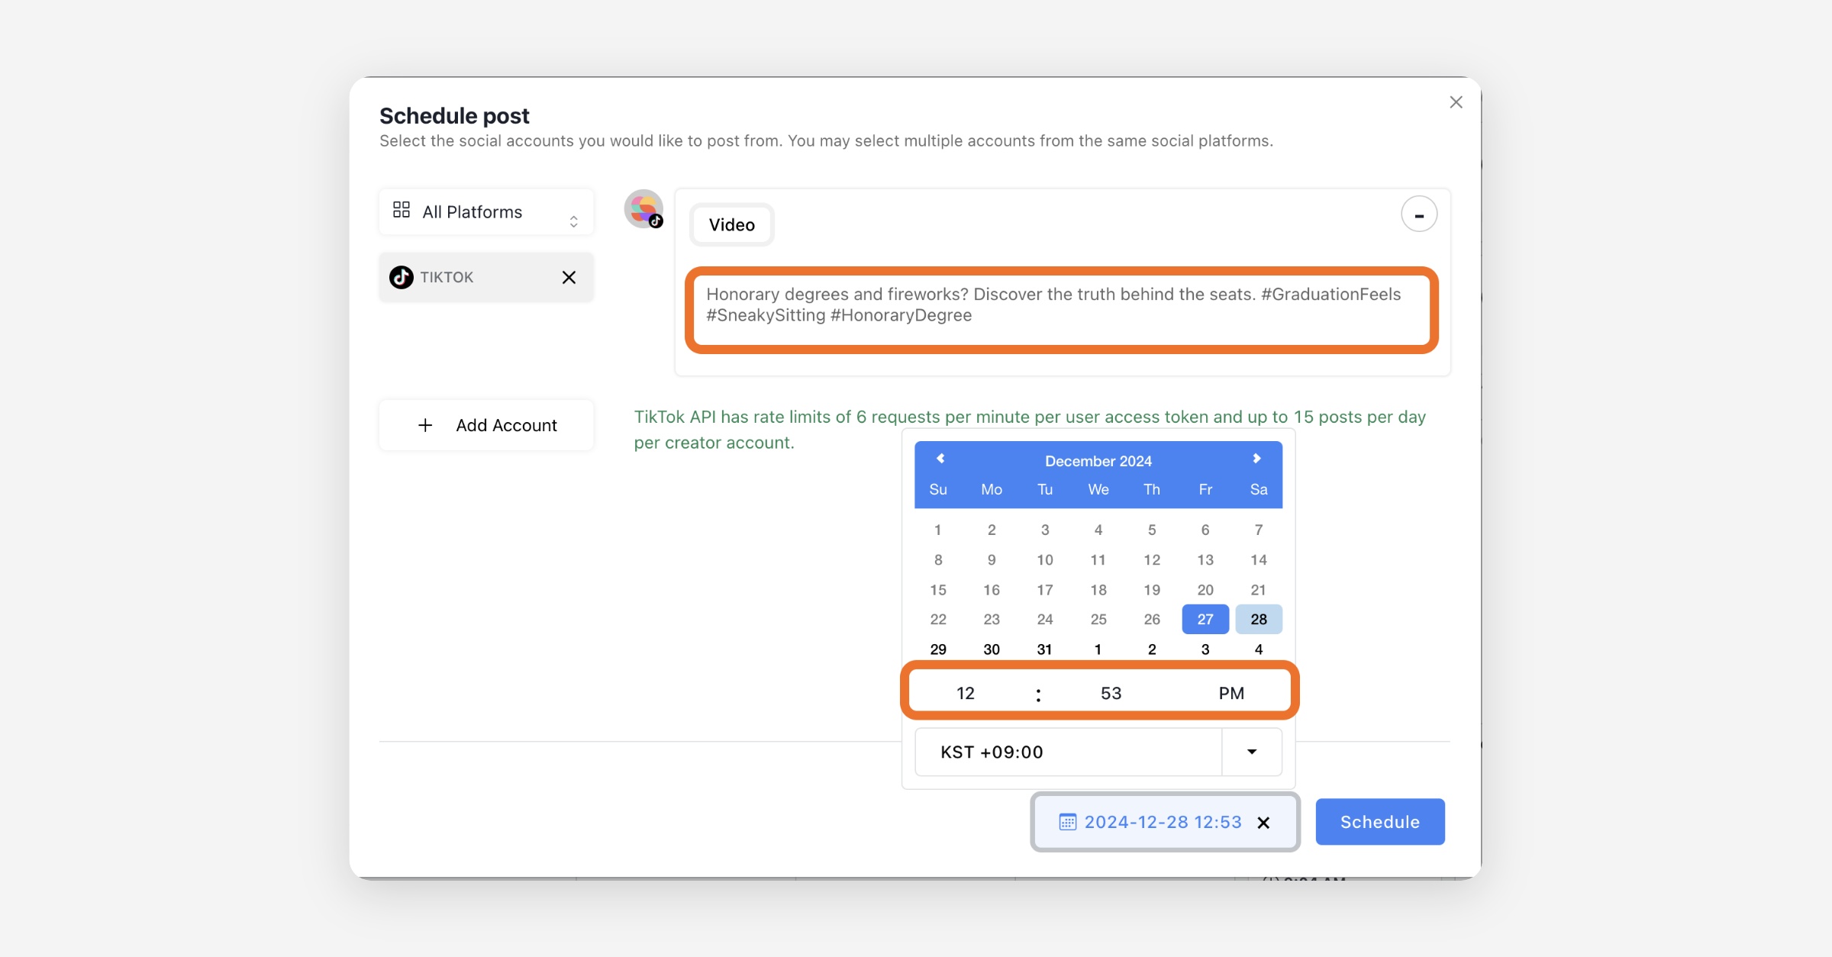The width and height of the screenshot is (1832, 957).
Task: Click the plus icon for Add Account
Action: point(425,425)
